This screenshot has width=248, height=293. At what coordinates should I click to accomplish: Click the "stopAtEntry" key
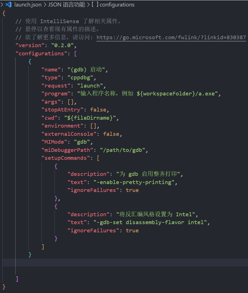(62, 110)
